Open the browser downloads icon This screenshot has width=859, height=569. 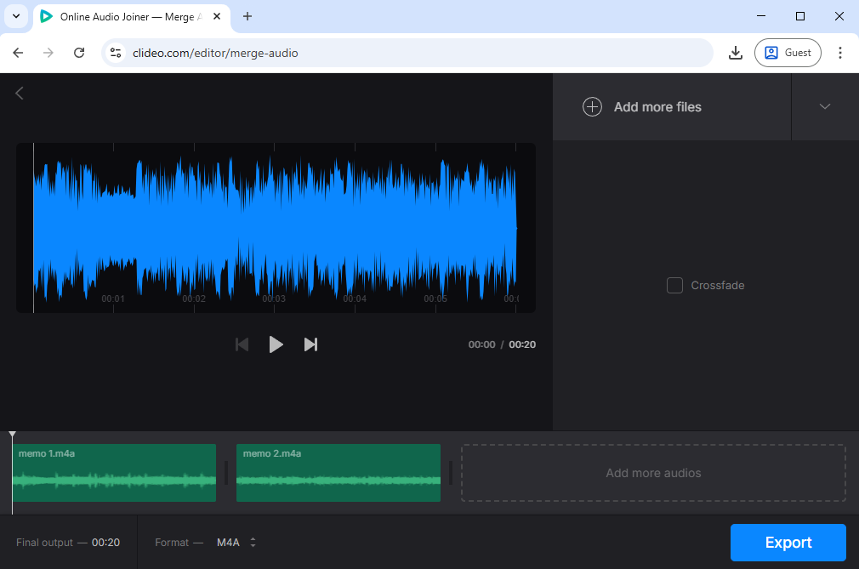(736, 53)
